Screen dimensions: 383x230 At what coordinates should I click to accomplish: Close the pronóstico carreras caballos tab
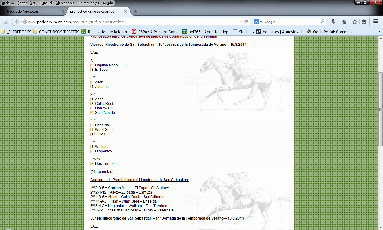coord(126,11)
